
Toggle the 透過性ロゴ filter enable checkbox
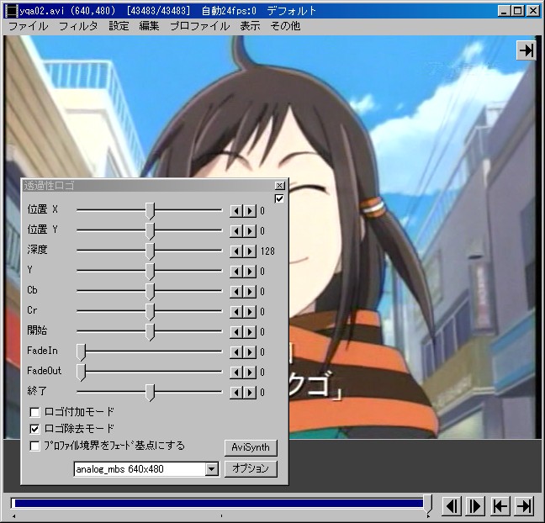click(x=279, y=198)
